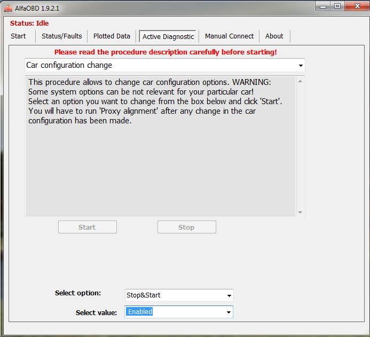The height and width of the screenshot is (337, 370).
Task: Show the About tab
Action: pos(274,36)
